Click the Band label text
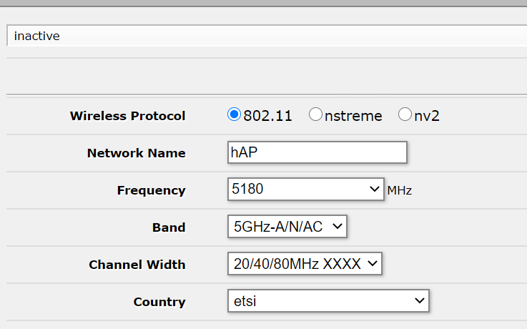This screenshot has width=527, height=329. pos(169,227)
